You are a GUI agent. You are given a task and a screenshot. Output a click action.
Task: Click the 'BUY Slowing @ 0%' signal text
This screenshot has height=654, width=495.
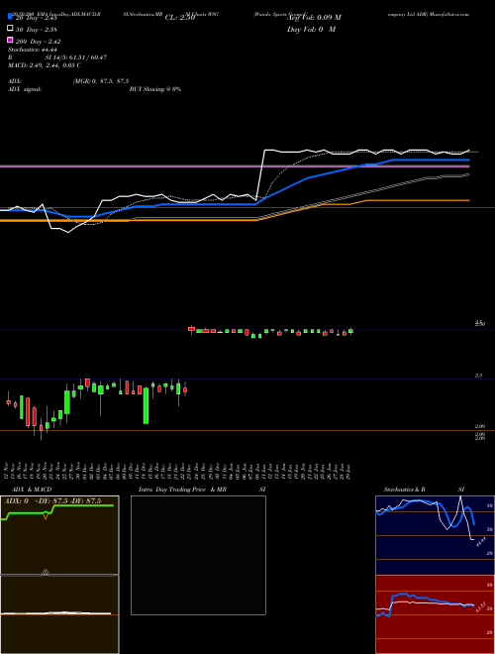[x=155, y=89]
